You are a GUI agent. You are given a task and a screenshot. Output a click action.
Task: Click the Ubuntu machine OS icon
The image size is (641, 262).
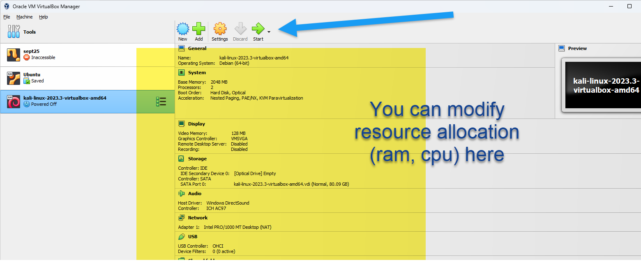[14, 78]
